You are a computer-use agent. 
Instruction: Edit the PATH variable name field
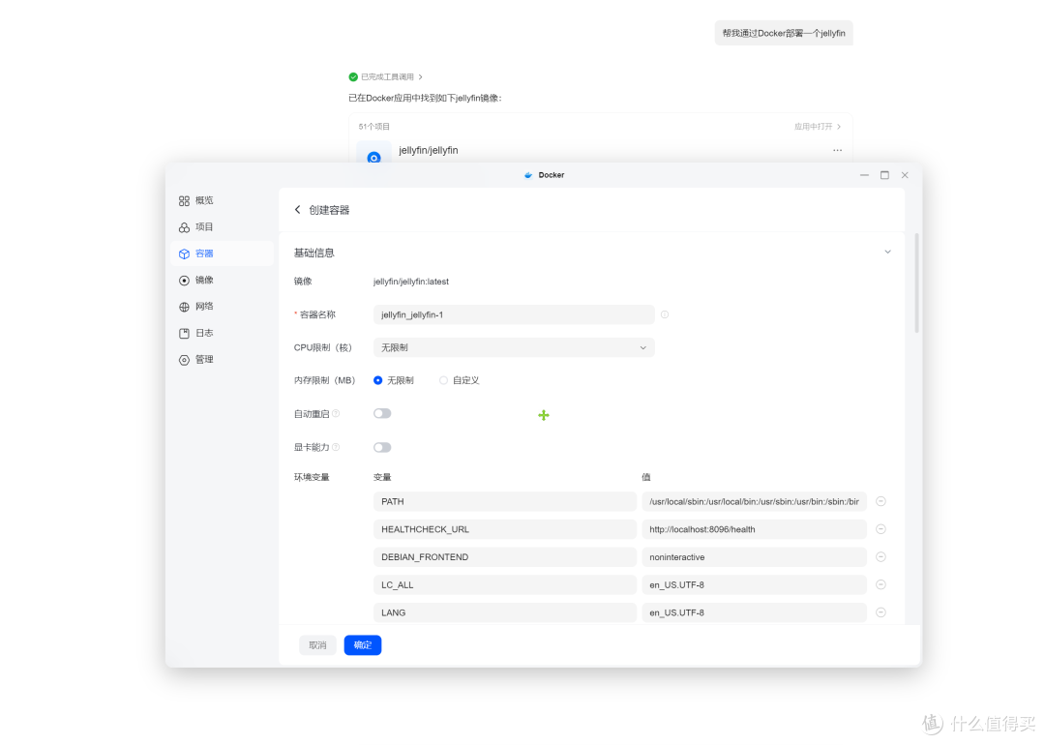point(504,502)
